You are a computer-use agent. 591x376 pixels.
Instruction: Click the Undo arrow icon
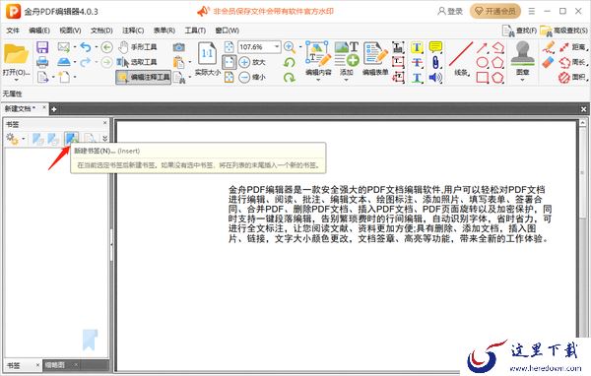point(86,47)
